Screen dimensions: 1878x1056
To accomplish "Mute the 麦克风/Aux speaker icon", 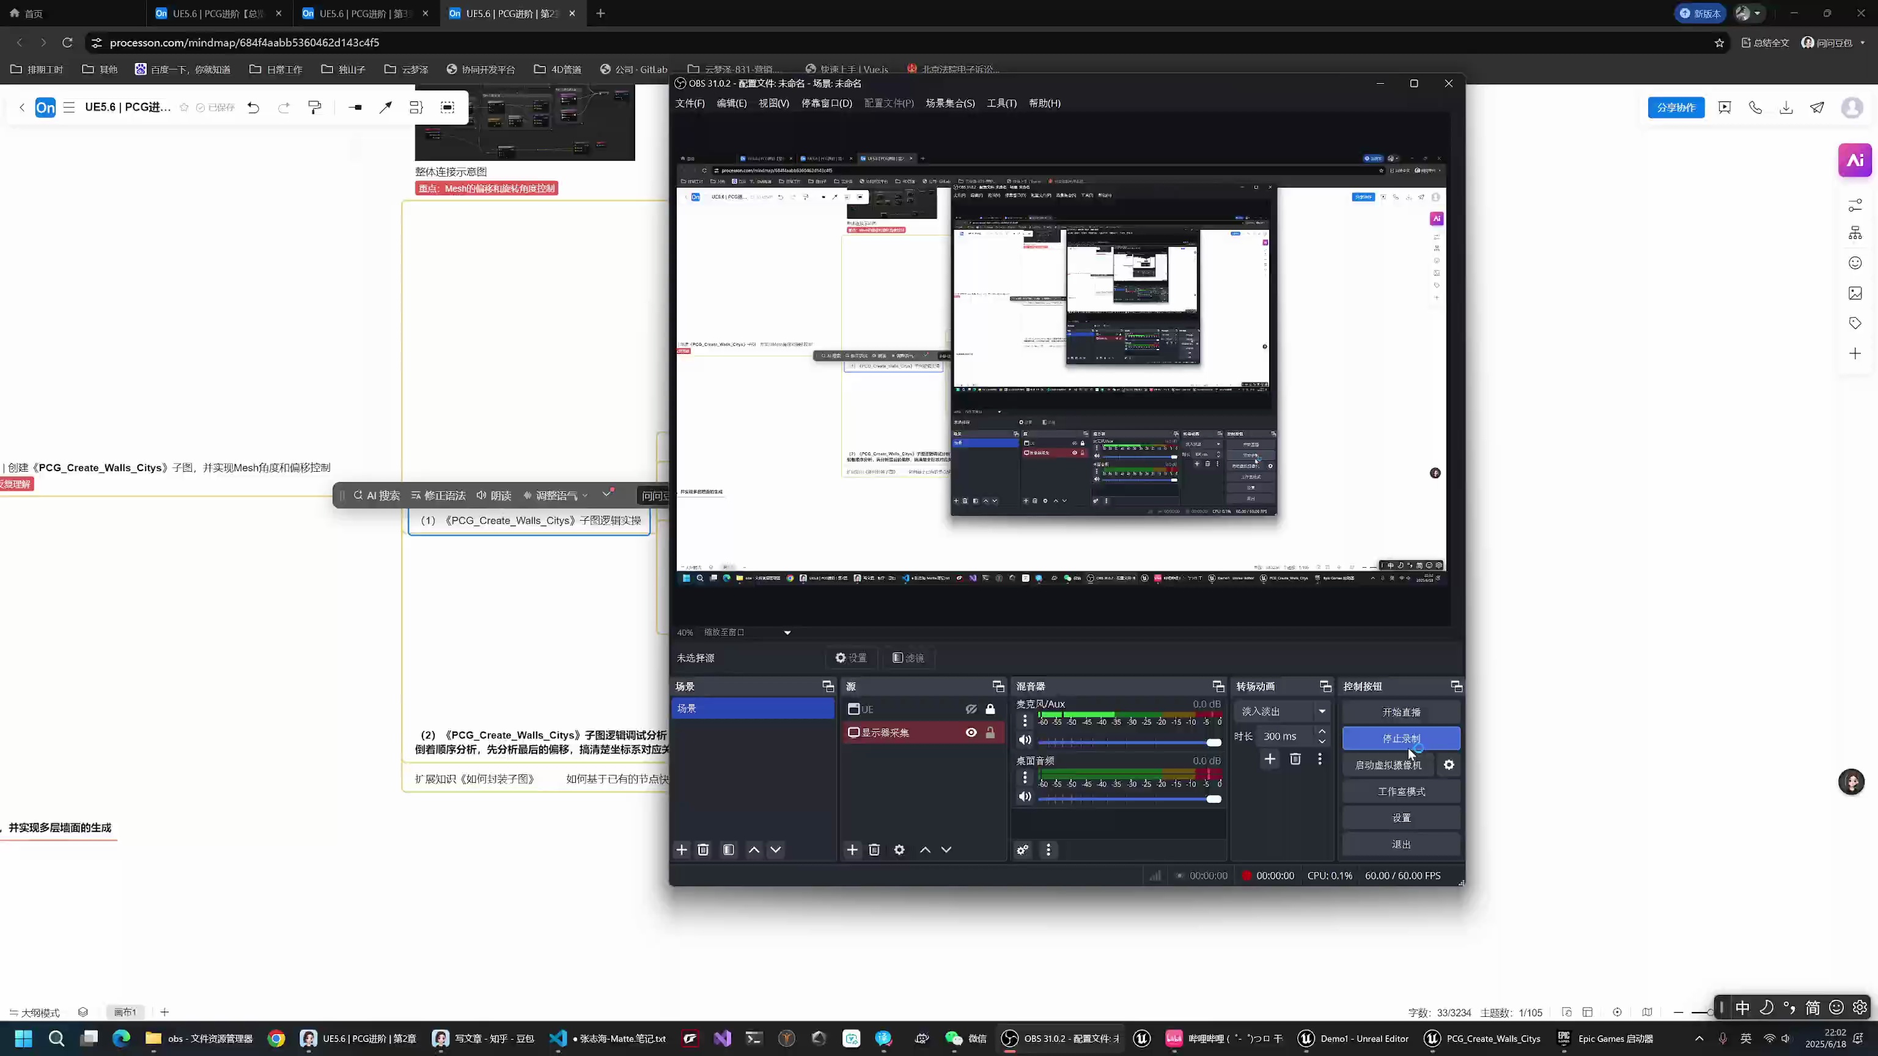I will (x=1025, y=741).
